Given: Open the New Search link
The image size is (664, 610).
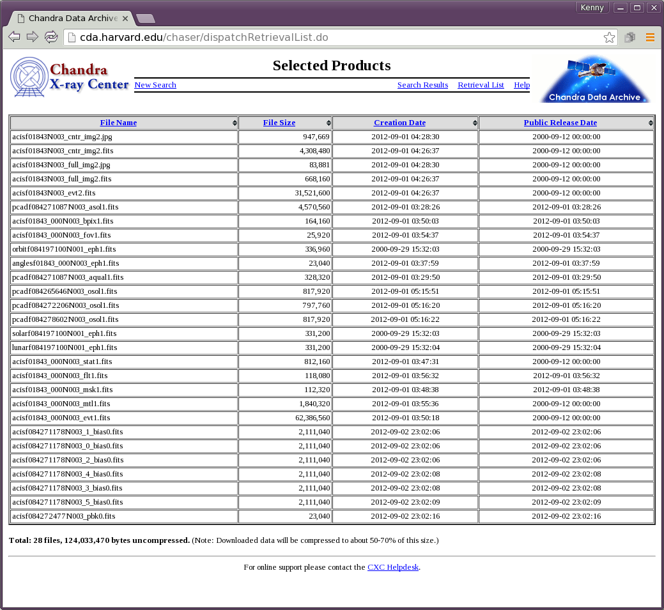Looking at the screenshot, I should click(155, 85).
